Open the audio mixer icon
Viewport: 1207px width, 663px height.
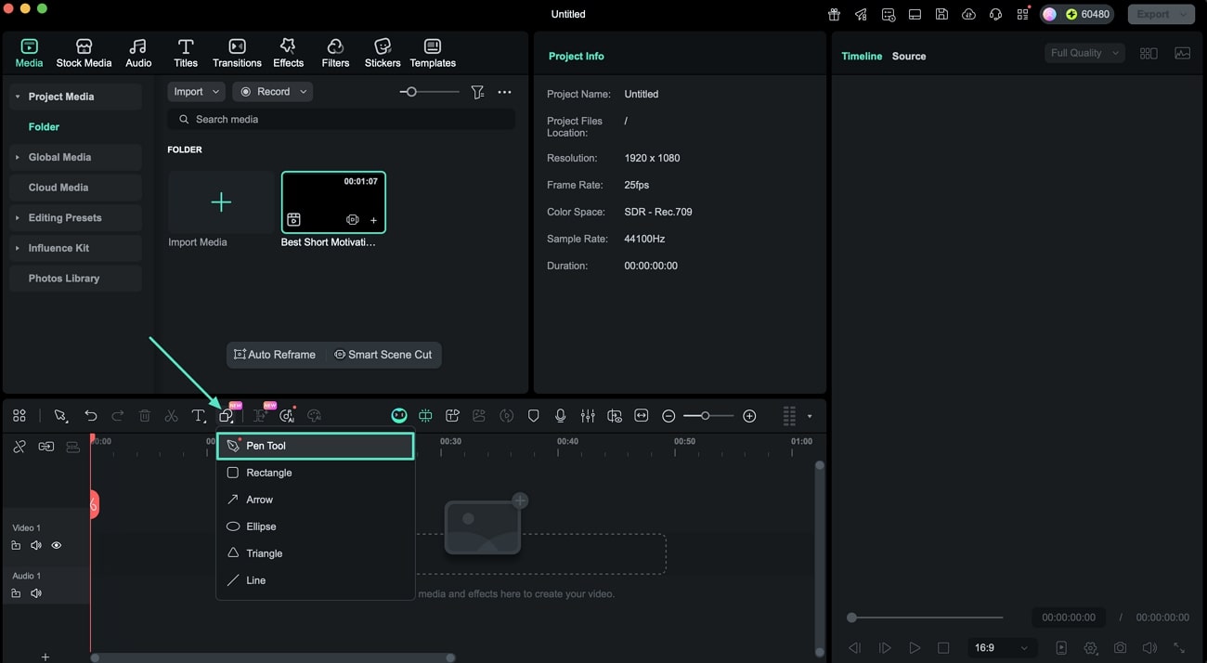pos(588,416)
